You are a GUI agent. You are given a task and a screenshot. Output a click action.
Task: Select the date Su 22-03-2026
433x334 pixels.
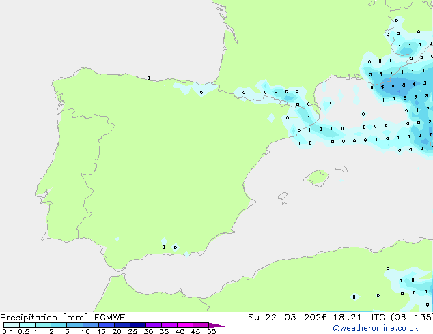[x=288, y=318]
